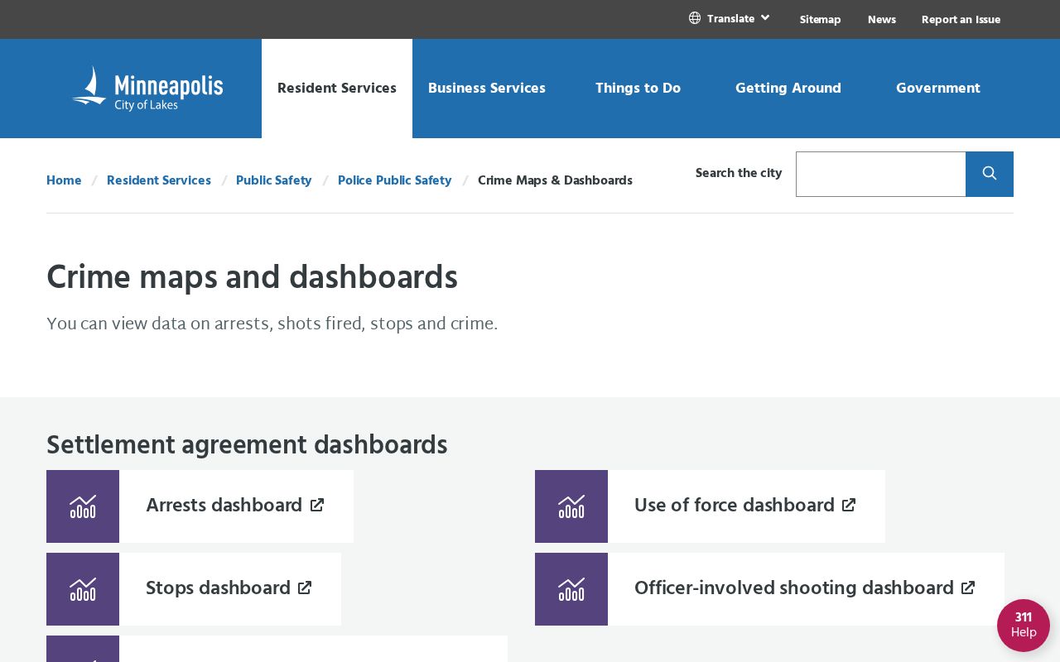Click the Settlement agreement dashboards heading

pos(247,445)
